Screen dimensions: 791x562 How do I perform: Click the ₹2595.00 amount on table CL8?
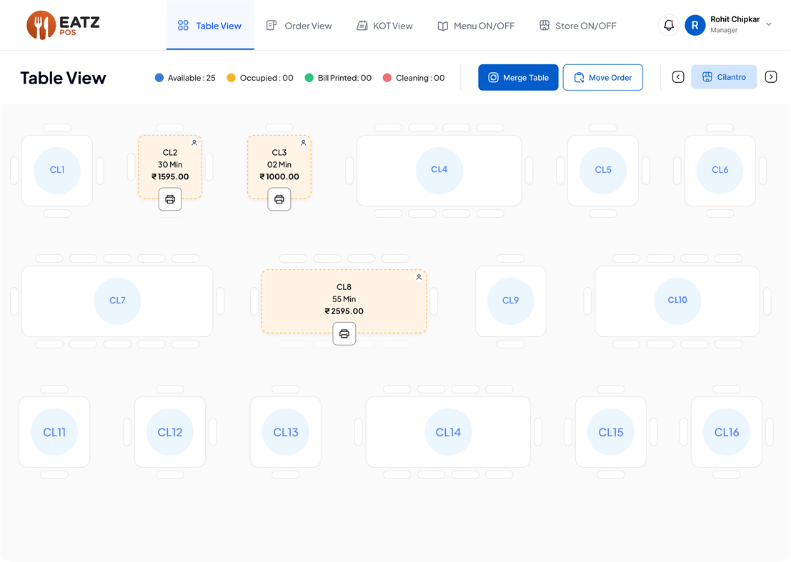pyautogui.click(x=344, y=311)
